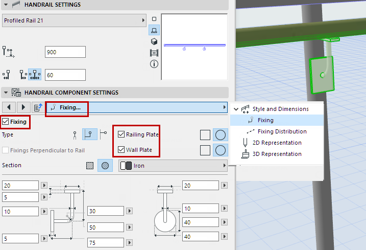Choose round shape for Wall Plate
The image size is (366, 250).
[x=221, y=150]
